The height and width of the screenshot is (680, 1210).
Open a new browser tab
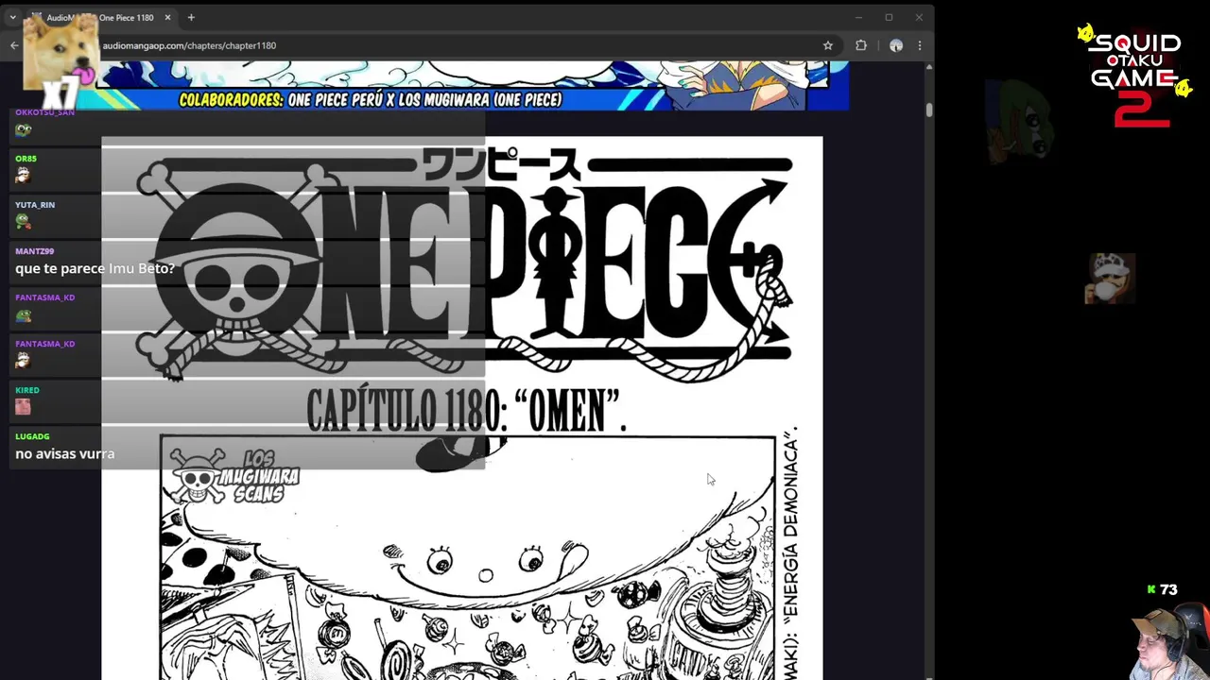191,17
